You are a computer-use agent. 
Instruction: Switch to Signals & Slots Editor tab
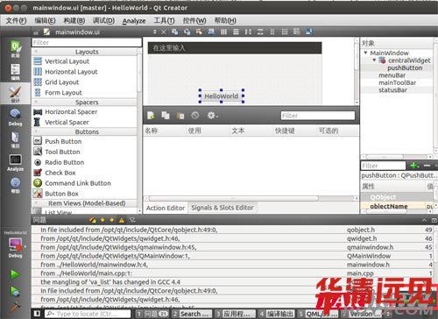[x=223, y=208]
